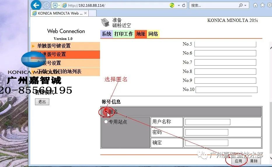The image size is (272, 167).
Task: Click the No.9 input field
Action: [225, 80]
